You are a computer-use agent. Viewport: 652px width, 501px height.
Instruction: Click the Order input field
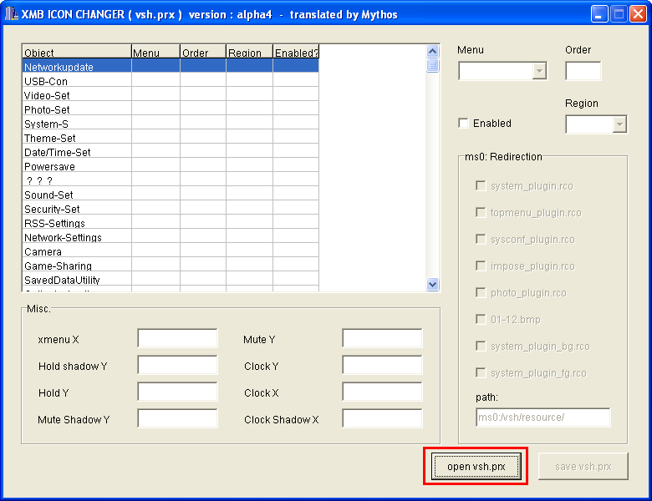tap(583, 71)
